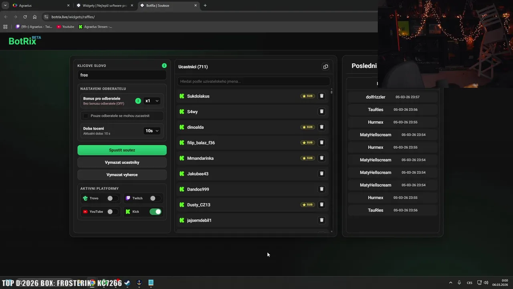Open the taskbar clock showing 06.03.2026
Screen dimensions: 513x289
tap(501, 283)
